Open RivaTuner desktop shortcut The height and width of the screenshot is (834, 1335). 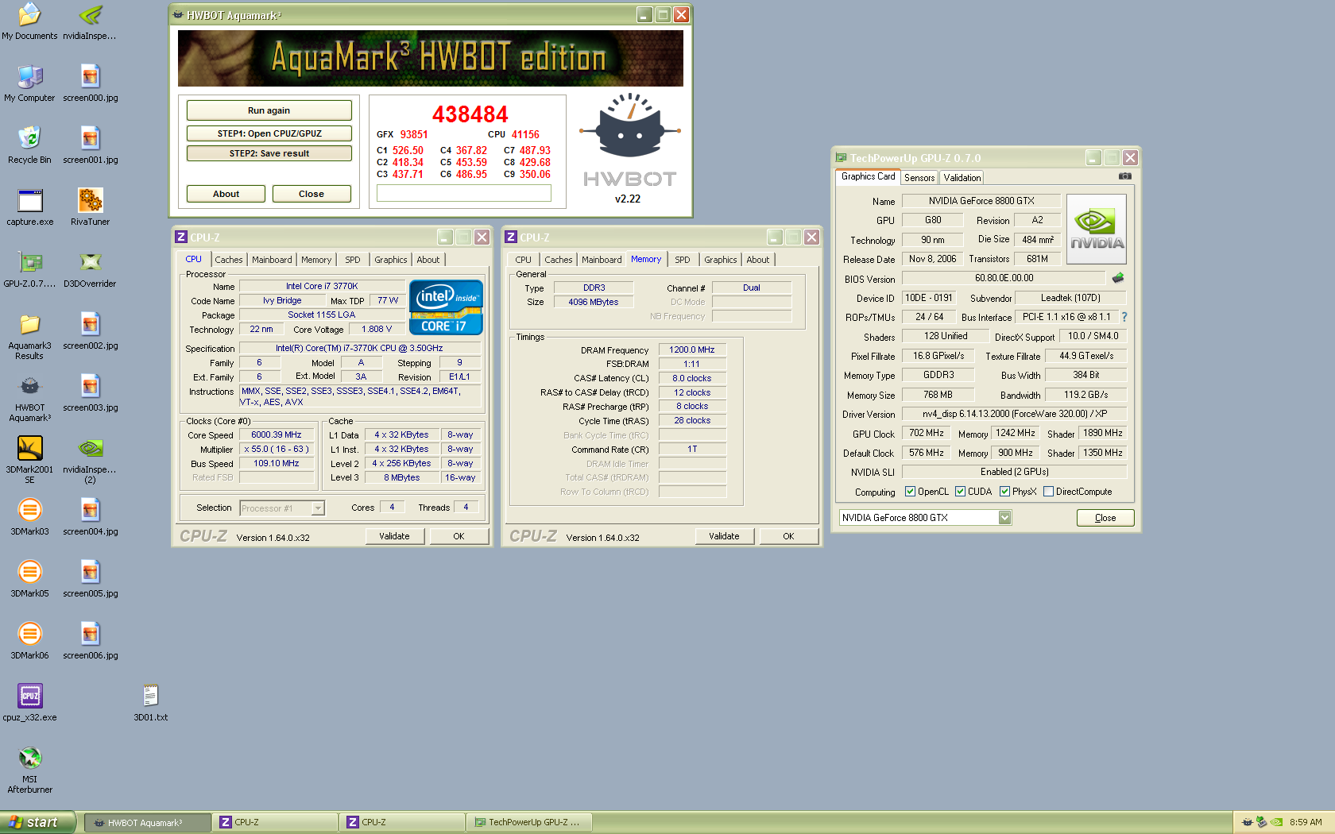coord(90,207)
